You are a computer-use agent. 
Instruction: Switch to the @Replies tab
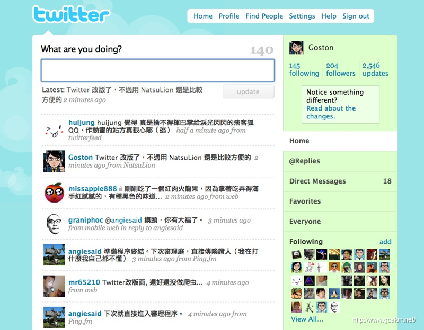click(x=305, y=161)
